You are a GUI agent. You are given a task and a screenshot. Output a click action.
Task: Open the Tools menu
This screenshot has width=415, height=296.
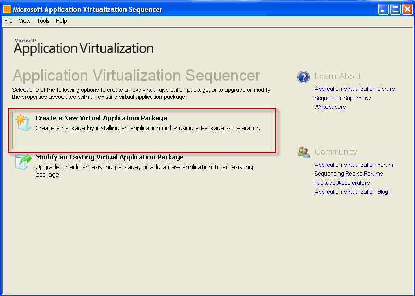[x=43, y=21]
